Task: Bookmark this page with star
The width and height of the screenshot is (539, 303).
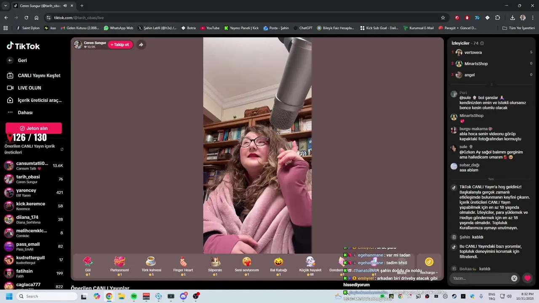Action: tap(443, 18)
